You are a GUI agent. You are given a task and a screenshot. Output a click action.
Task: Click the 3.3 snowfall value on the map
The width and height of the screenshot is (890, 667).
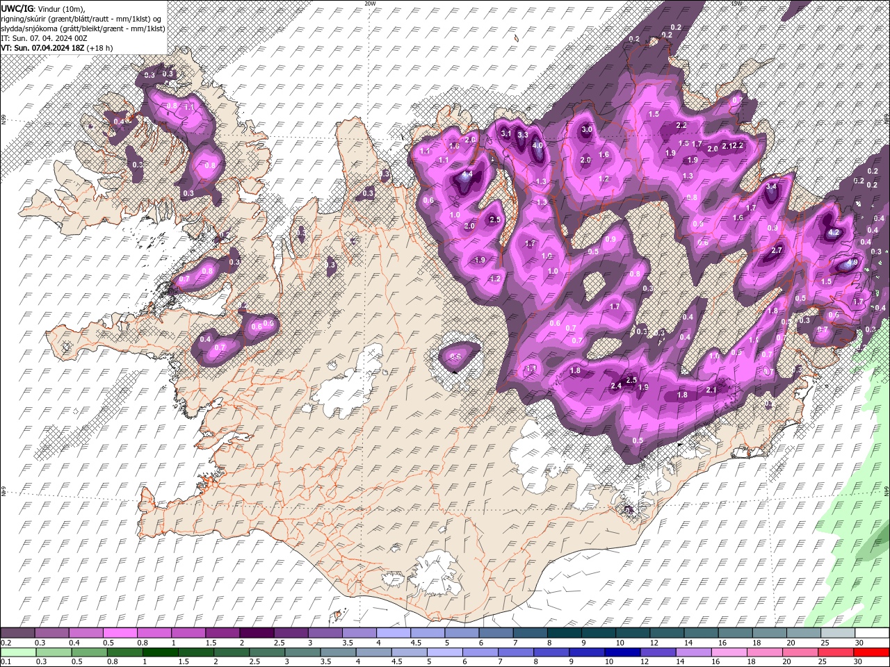[x=524, y=135]
